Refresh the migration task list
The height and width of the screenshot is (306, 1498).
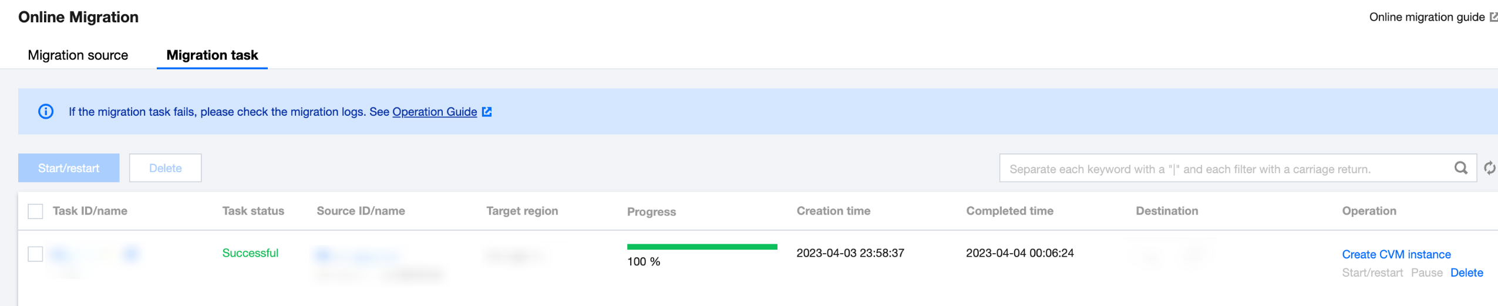(1489, 169)
